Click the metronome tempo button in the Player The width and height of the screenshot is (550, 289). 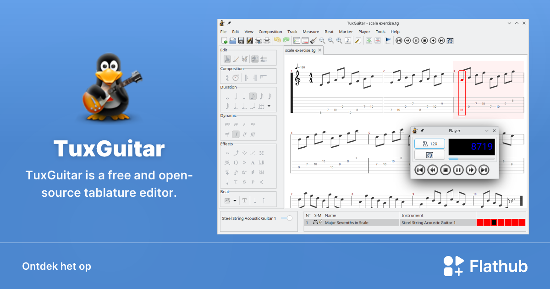click(x=429, y=144)
